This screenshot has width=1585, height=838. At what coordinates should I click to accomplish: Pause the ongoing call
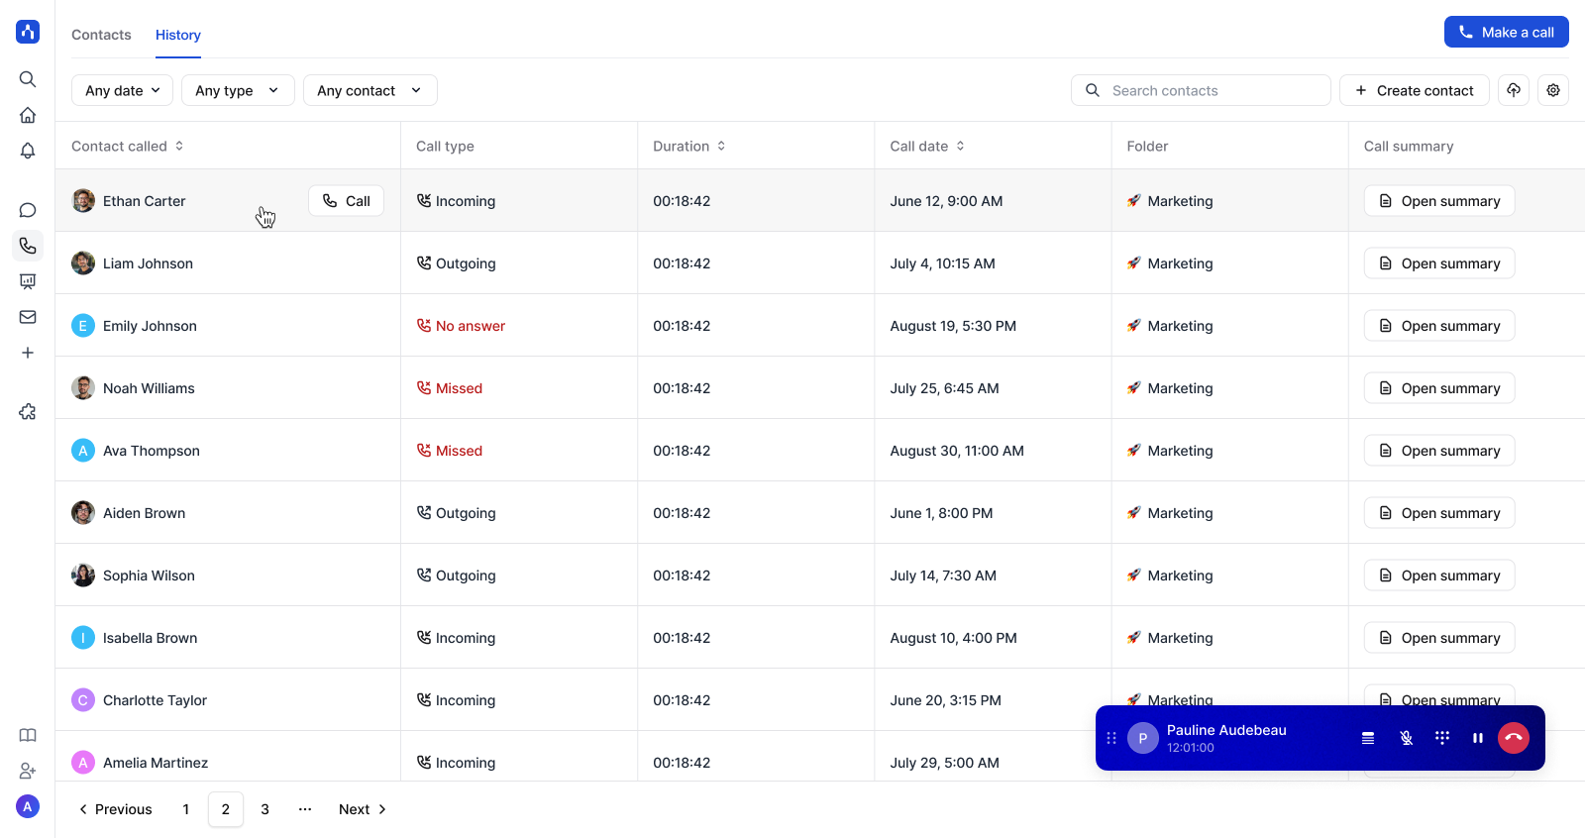coord(1477,738)
